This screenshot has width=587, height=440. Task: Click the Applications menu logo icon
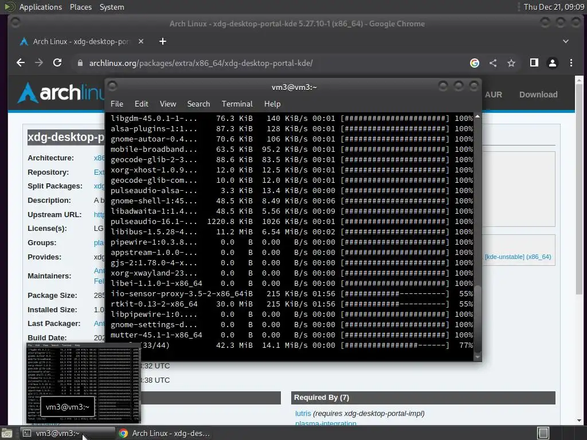tap(10, 7)
